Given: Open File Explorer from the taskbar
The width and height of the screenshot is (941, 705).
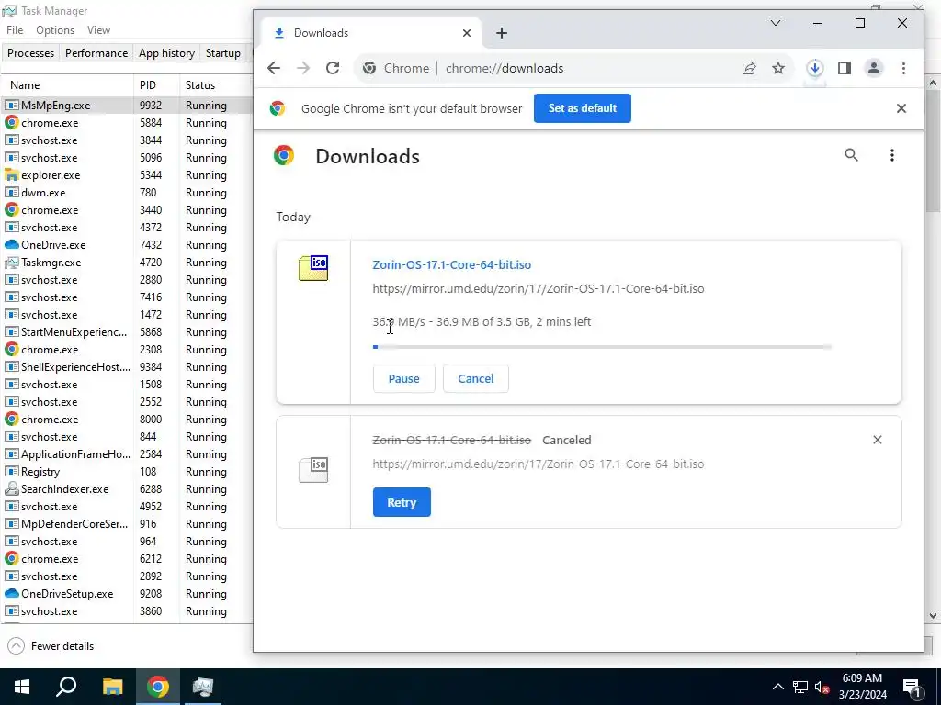Looking at the screenshot, I should [x=112, y=687].
